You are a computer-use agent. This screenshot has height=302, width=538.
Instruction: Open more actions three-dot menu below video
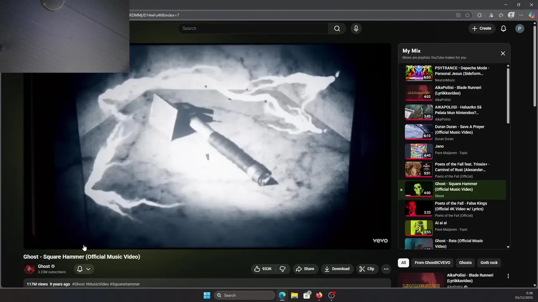point(386,269)
